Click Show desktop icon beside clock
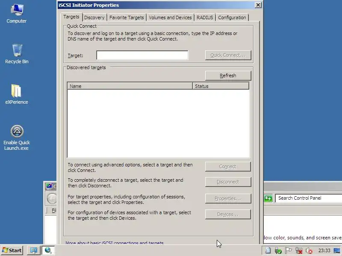342x256 pixels. point(337,250)
